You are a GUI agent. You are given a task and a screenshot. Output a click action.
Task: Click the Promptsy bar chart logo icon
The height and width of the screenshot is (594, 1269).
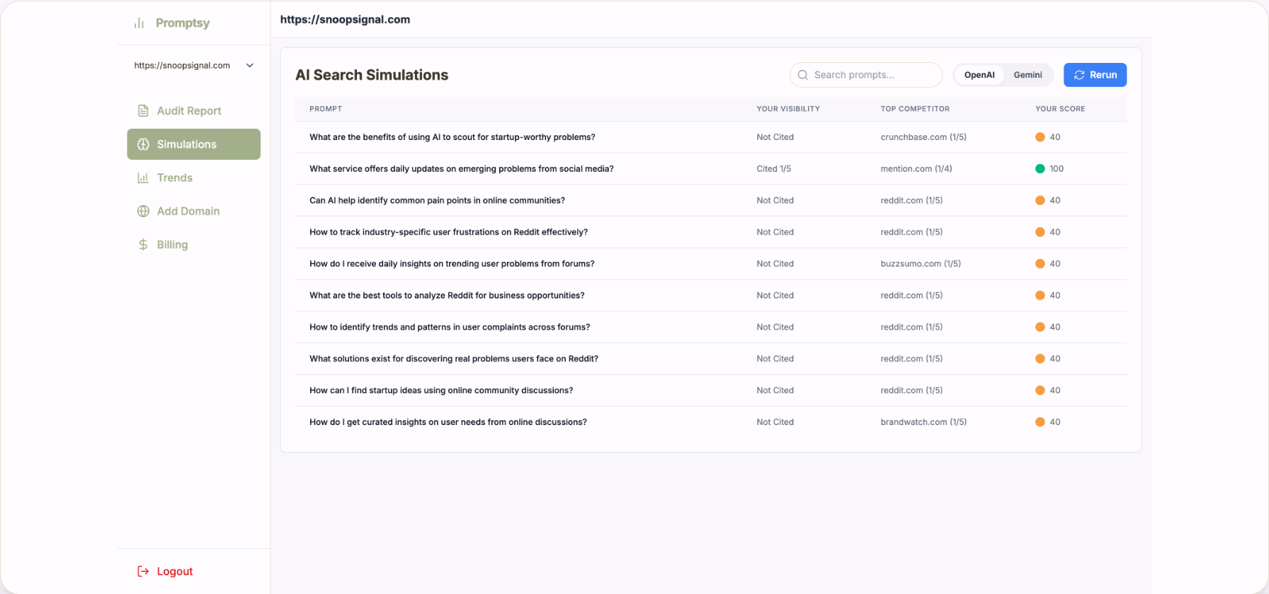coord(139,23)
